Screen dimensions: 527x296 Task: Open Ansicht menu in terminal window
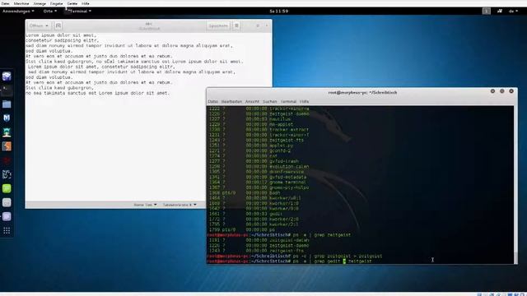252,101
